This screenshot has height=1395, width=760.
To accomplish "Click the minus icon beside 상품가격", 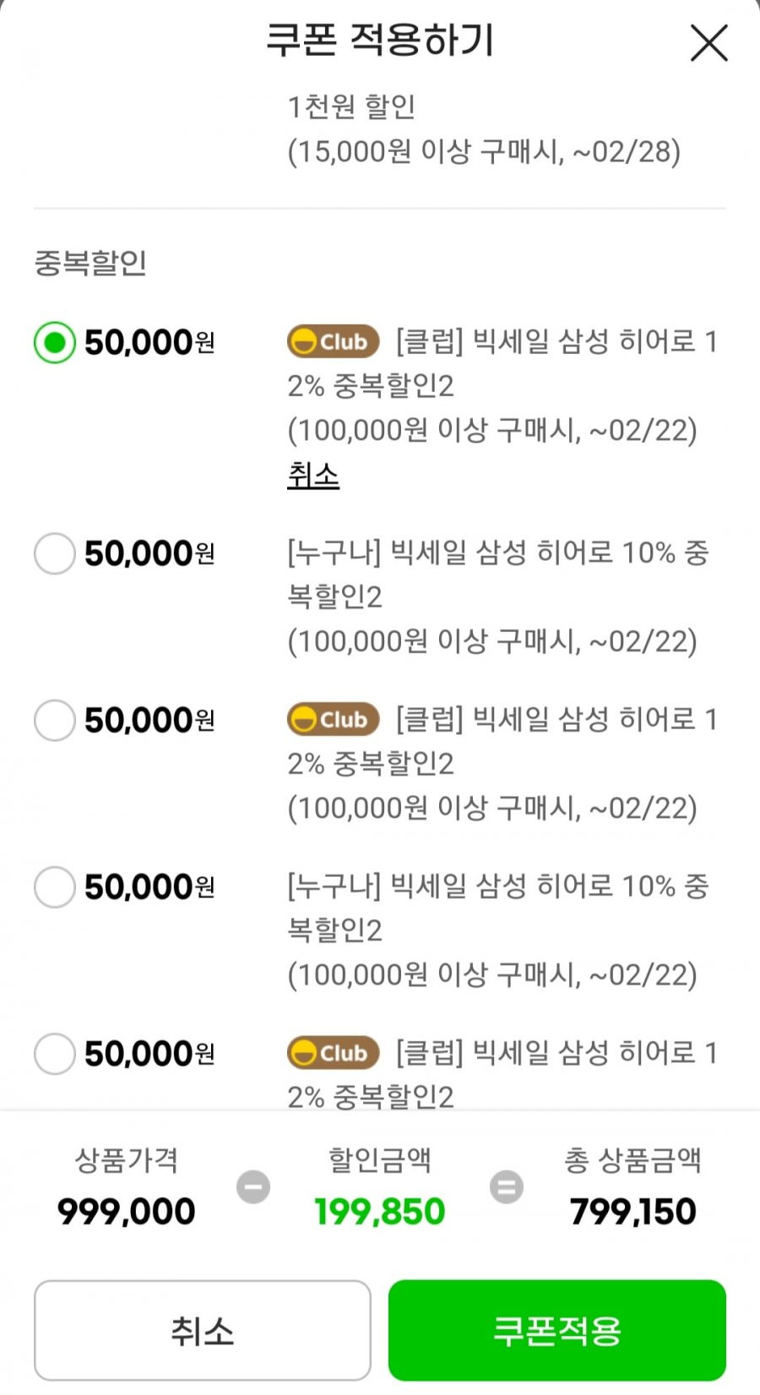I will coord(253,1186).
